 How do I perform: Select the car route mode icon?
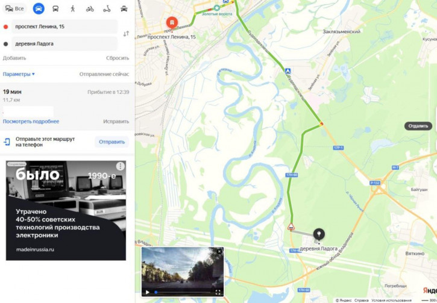point(39,8)
